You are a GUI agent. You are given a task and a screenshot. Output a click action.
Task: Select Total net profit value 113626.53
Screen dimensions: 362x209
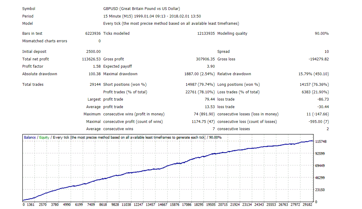[91, 59]
